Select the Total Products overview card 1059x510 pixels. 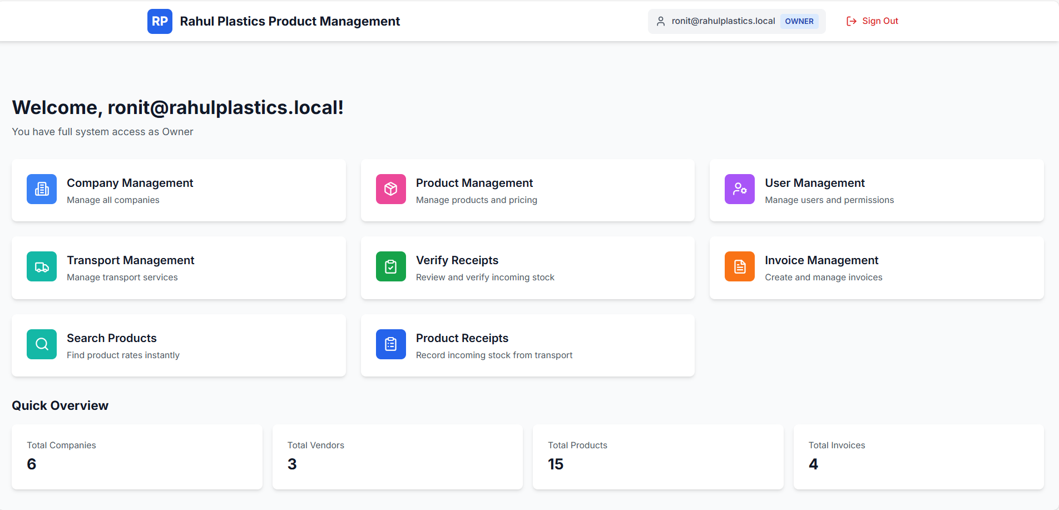(657, 457)
